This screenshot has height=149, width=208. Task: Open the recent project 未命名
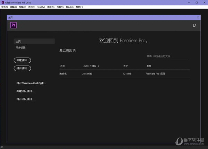coord(63,73)
